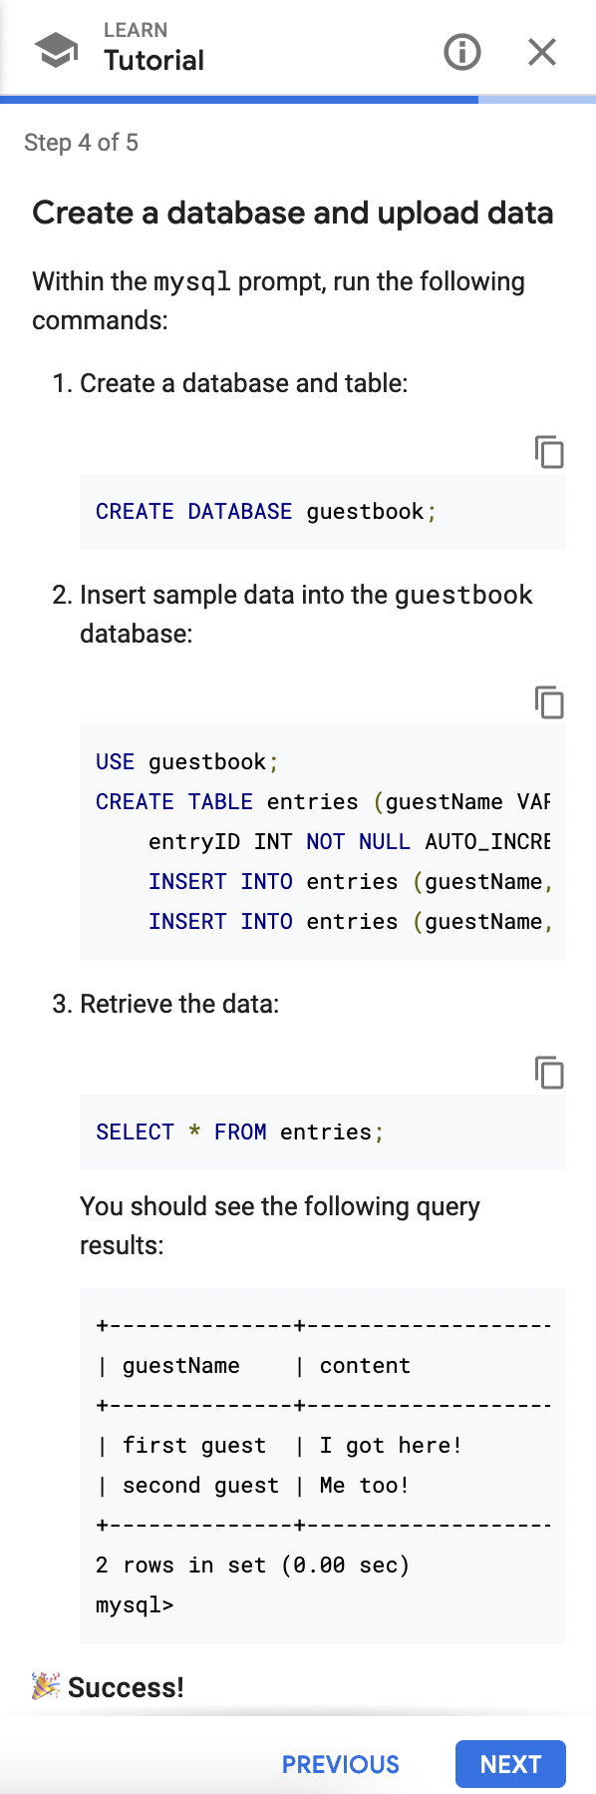Click the party popper emoji near Success
The height and width of the screenshot is (1794, 596).
point(42,1685)
